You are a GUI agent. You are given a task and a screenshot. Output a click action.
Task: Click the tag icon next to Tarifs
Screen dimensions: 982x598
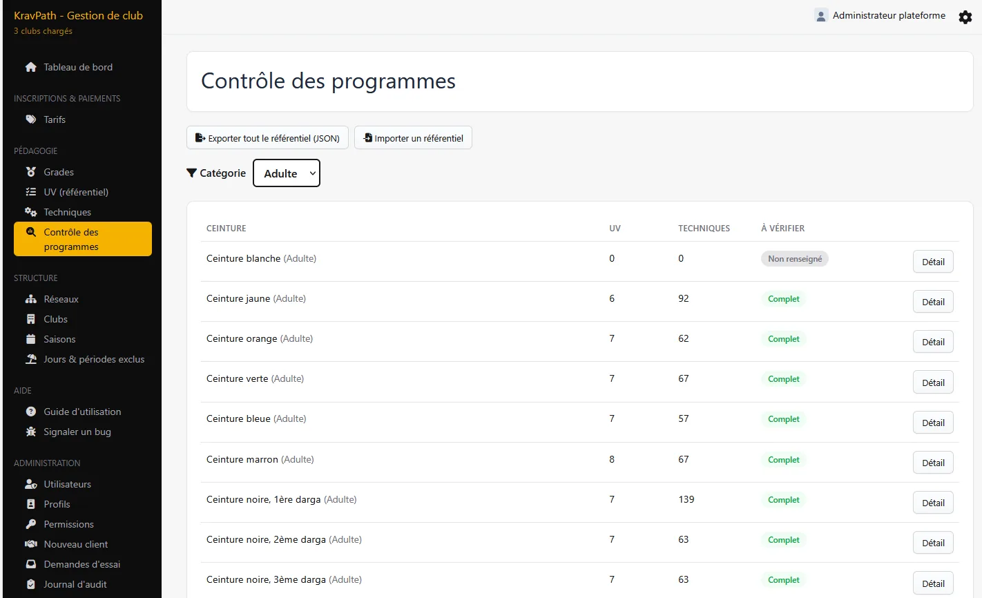[30, 119]
